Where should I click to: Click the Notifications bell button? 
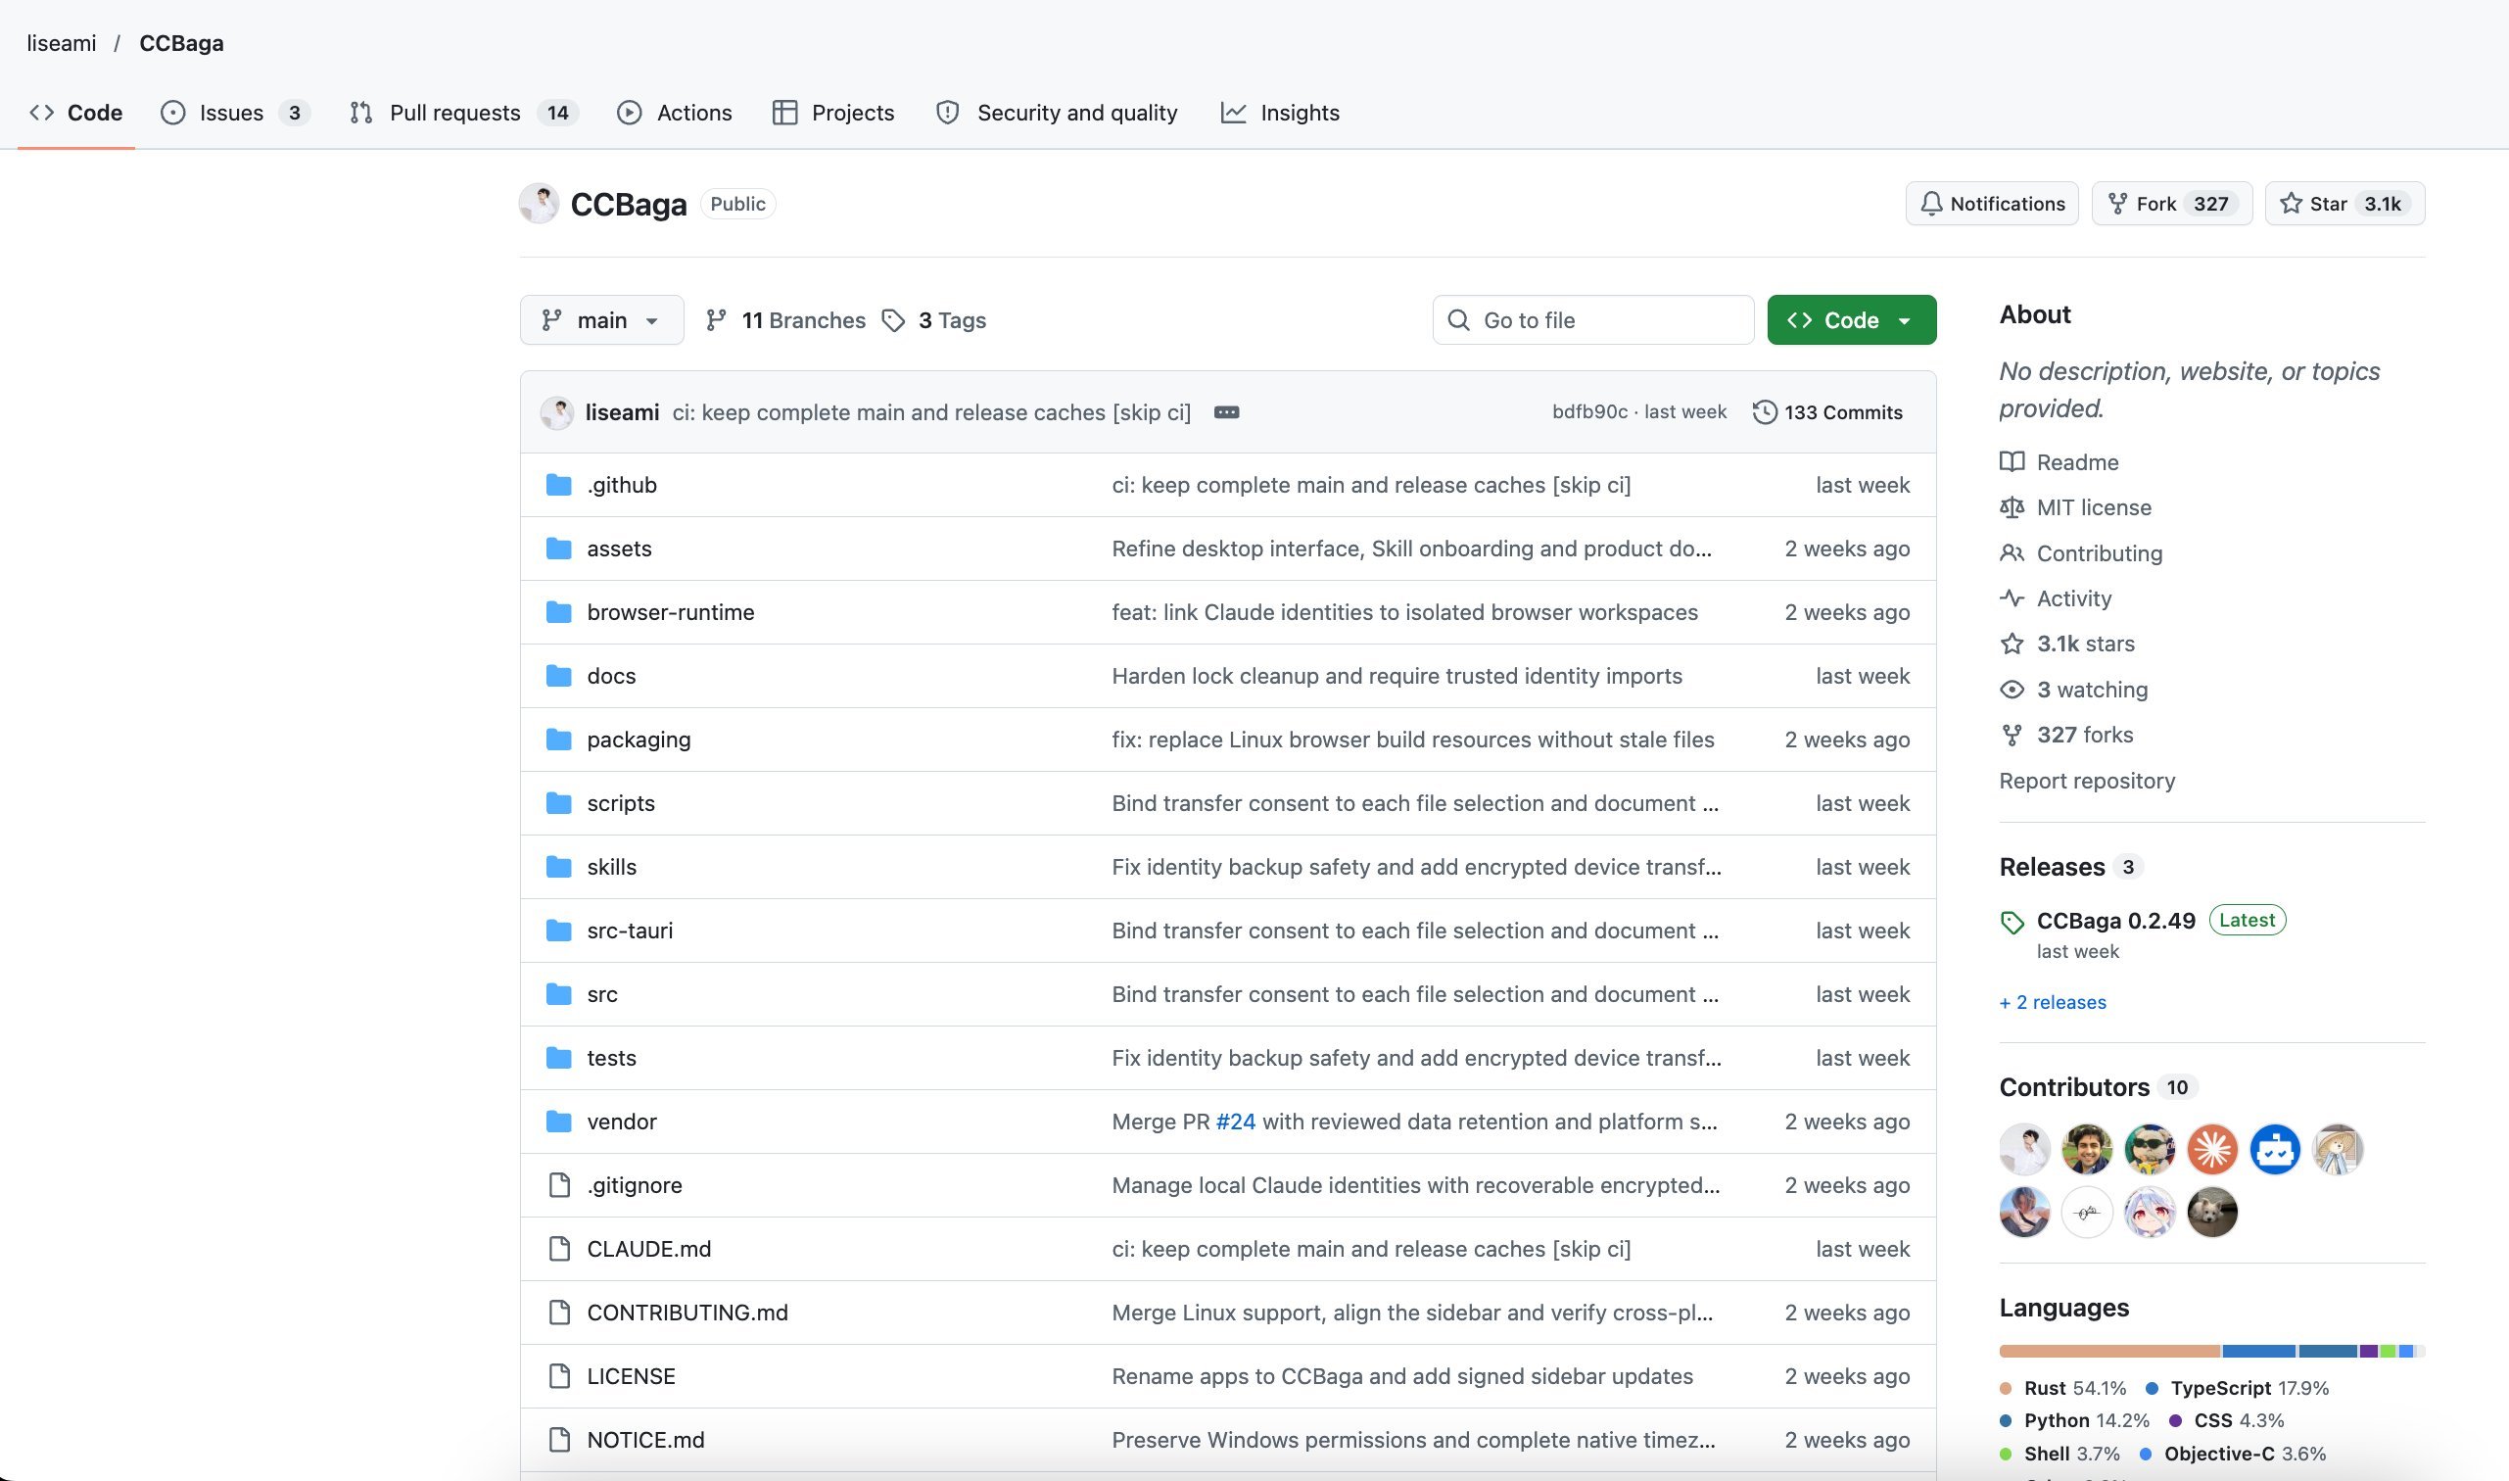[1991, 204]
